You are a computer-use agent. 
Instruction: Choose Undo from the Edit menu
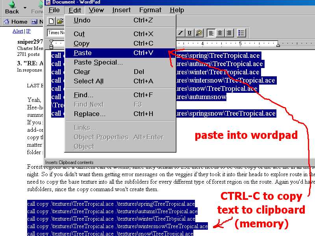tap(120, 20)
